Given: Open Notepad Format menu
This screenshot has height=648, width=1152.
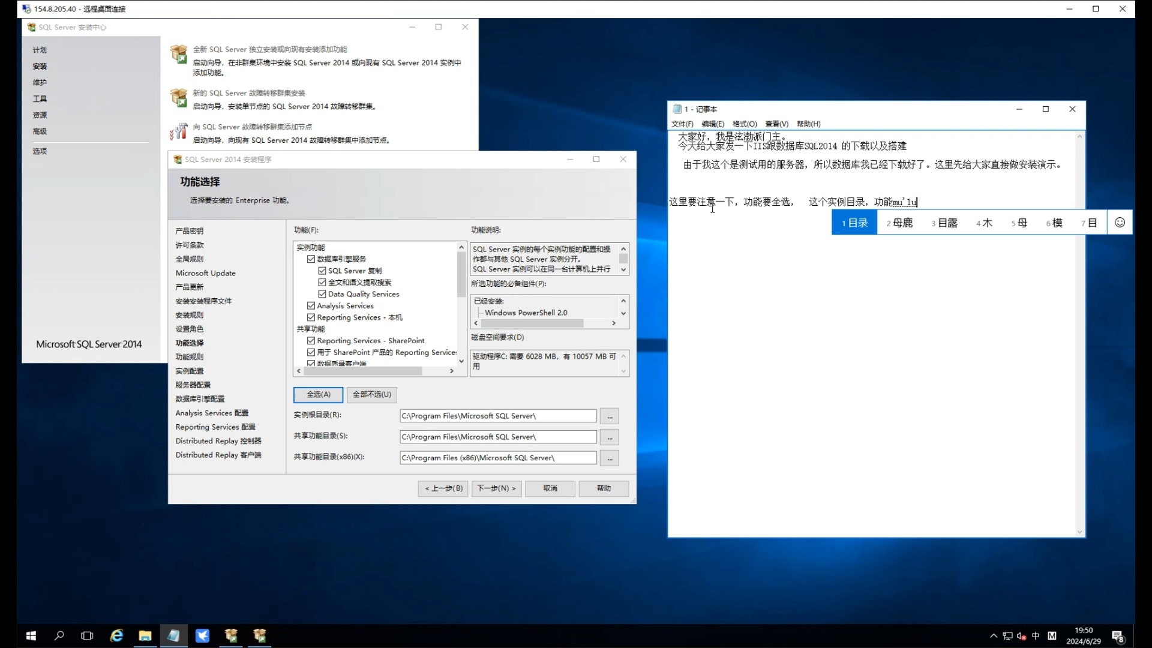Looking at the screenshot, I should point(745,124).
